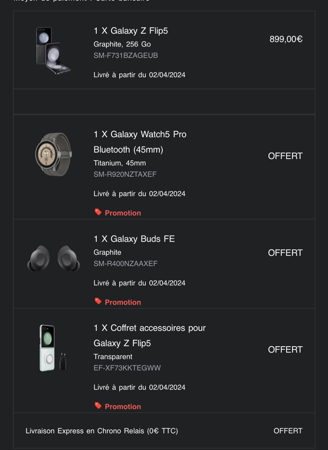Click the 899,00€ price
328x450 pixels.
[286, 39]
